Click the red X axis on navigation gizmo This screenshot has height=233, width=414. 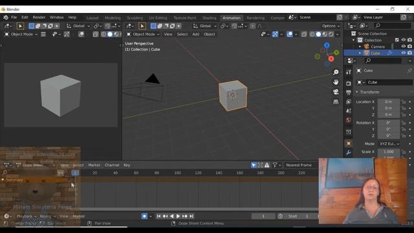(331, 59)
